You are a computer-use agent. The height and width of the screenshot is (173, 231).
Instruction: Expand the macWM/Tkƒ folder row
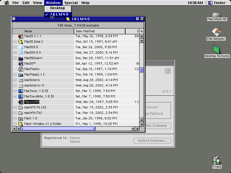(x=15, y=113)
